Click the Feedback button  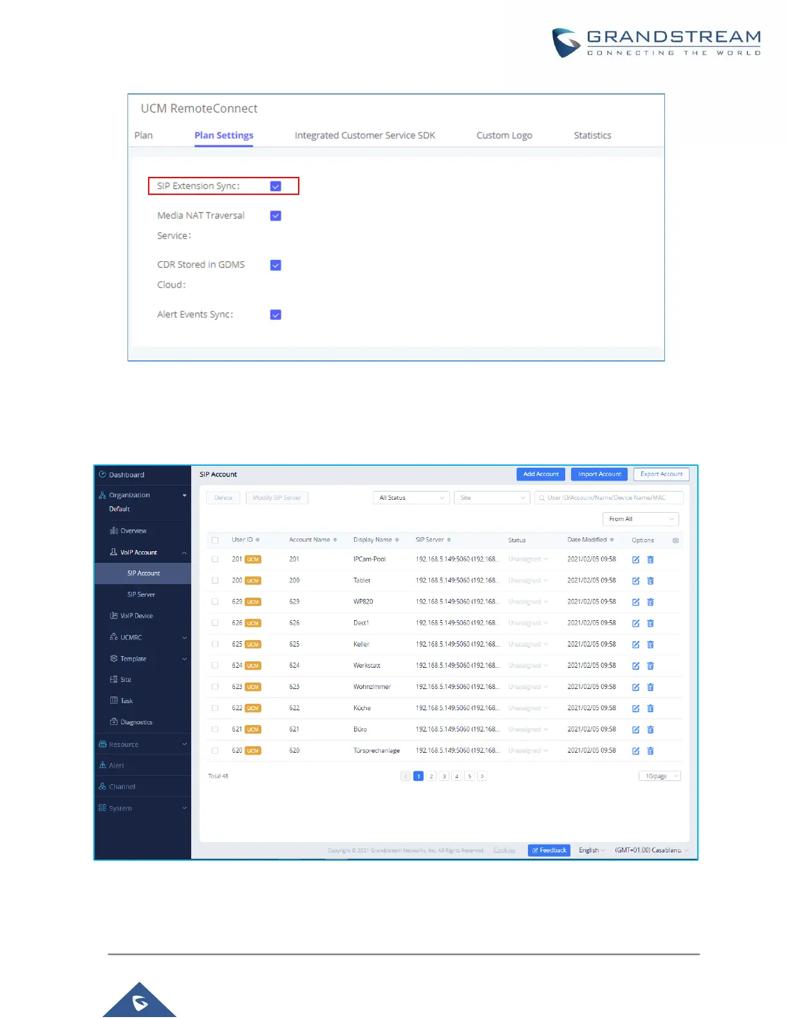(549, 850)
